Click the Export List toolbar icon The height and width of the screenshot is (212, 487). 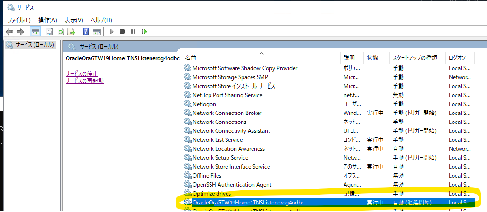pyautogui.click(x=72, y=32)
